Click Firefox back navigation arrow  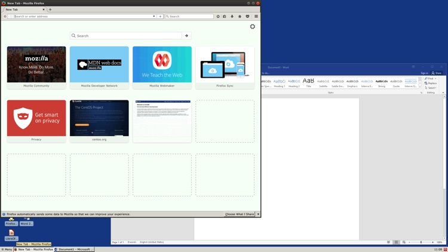pyautogui.click(x=5, y=16)
